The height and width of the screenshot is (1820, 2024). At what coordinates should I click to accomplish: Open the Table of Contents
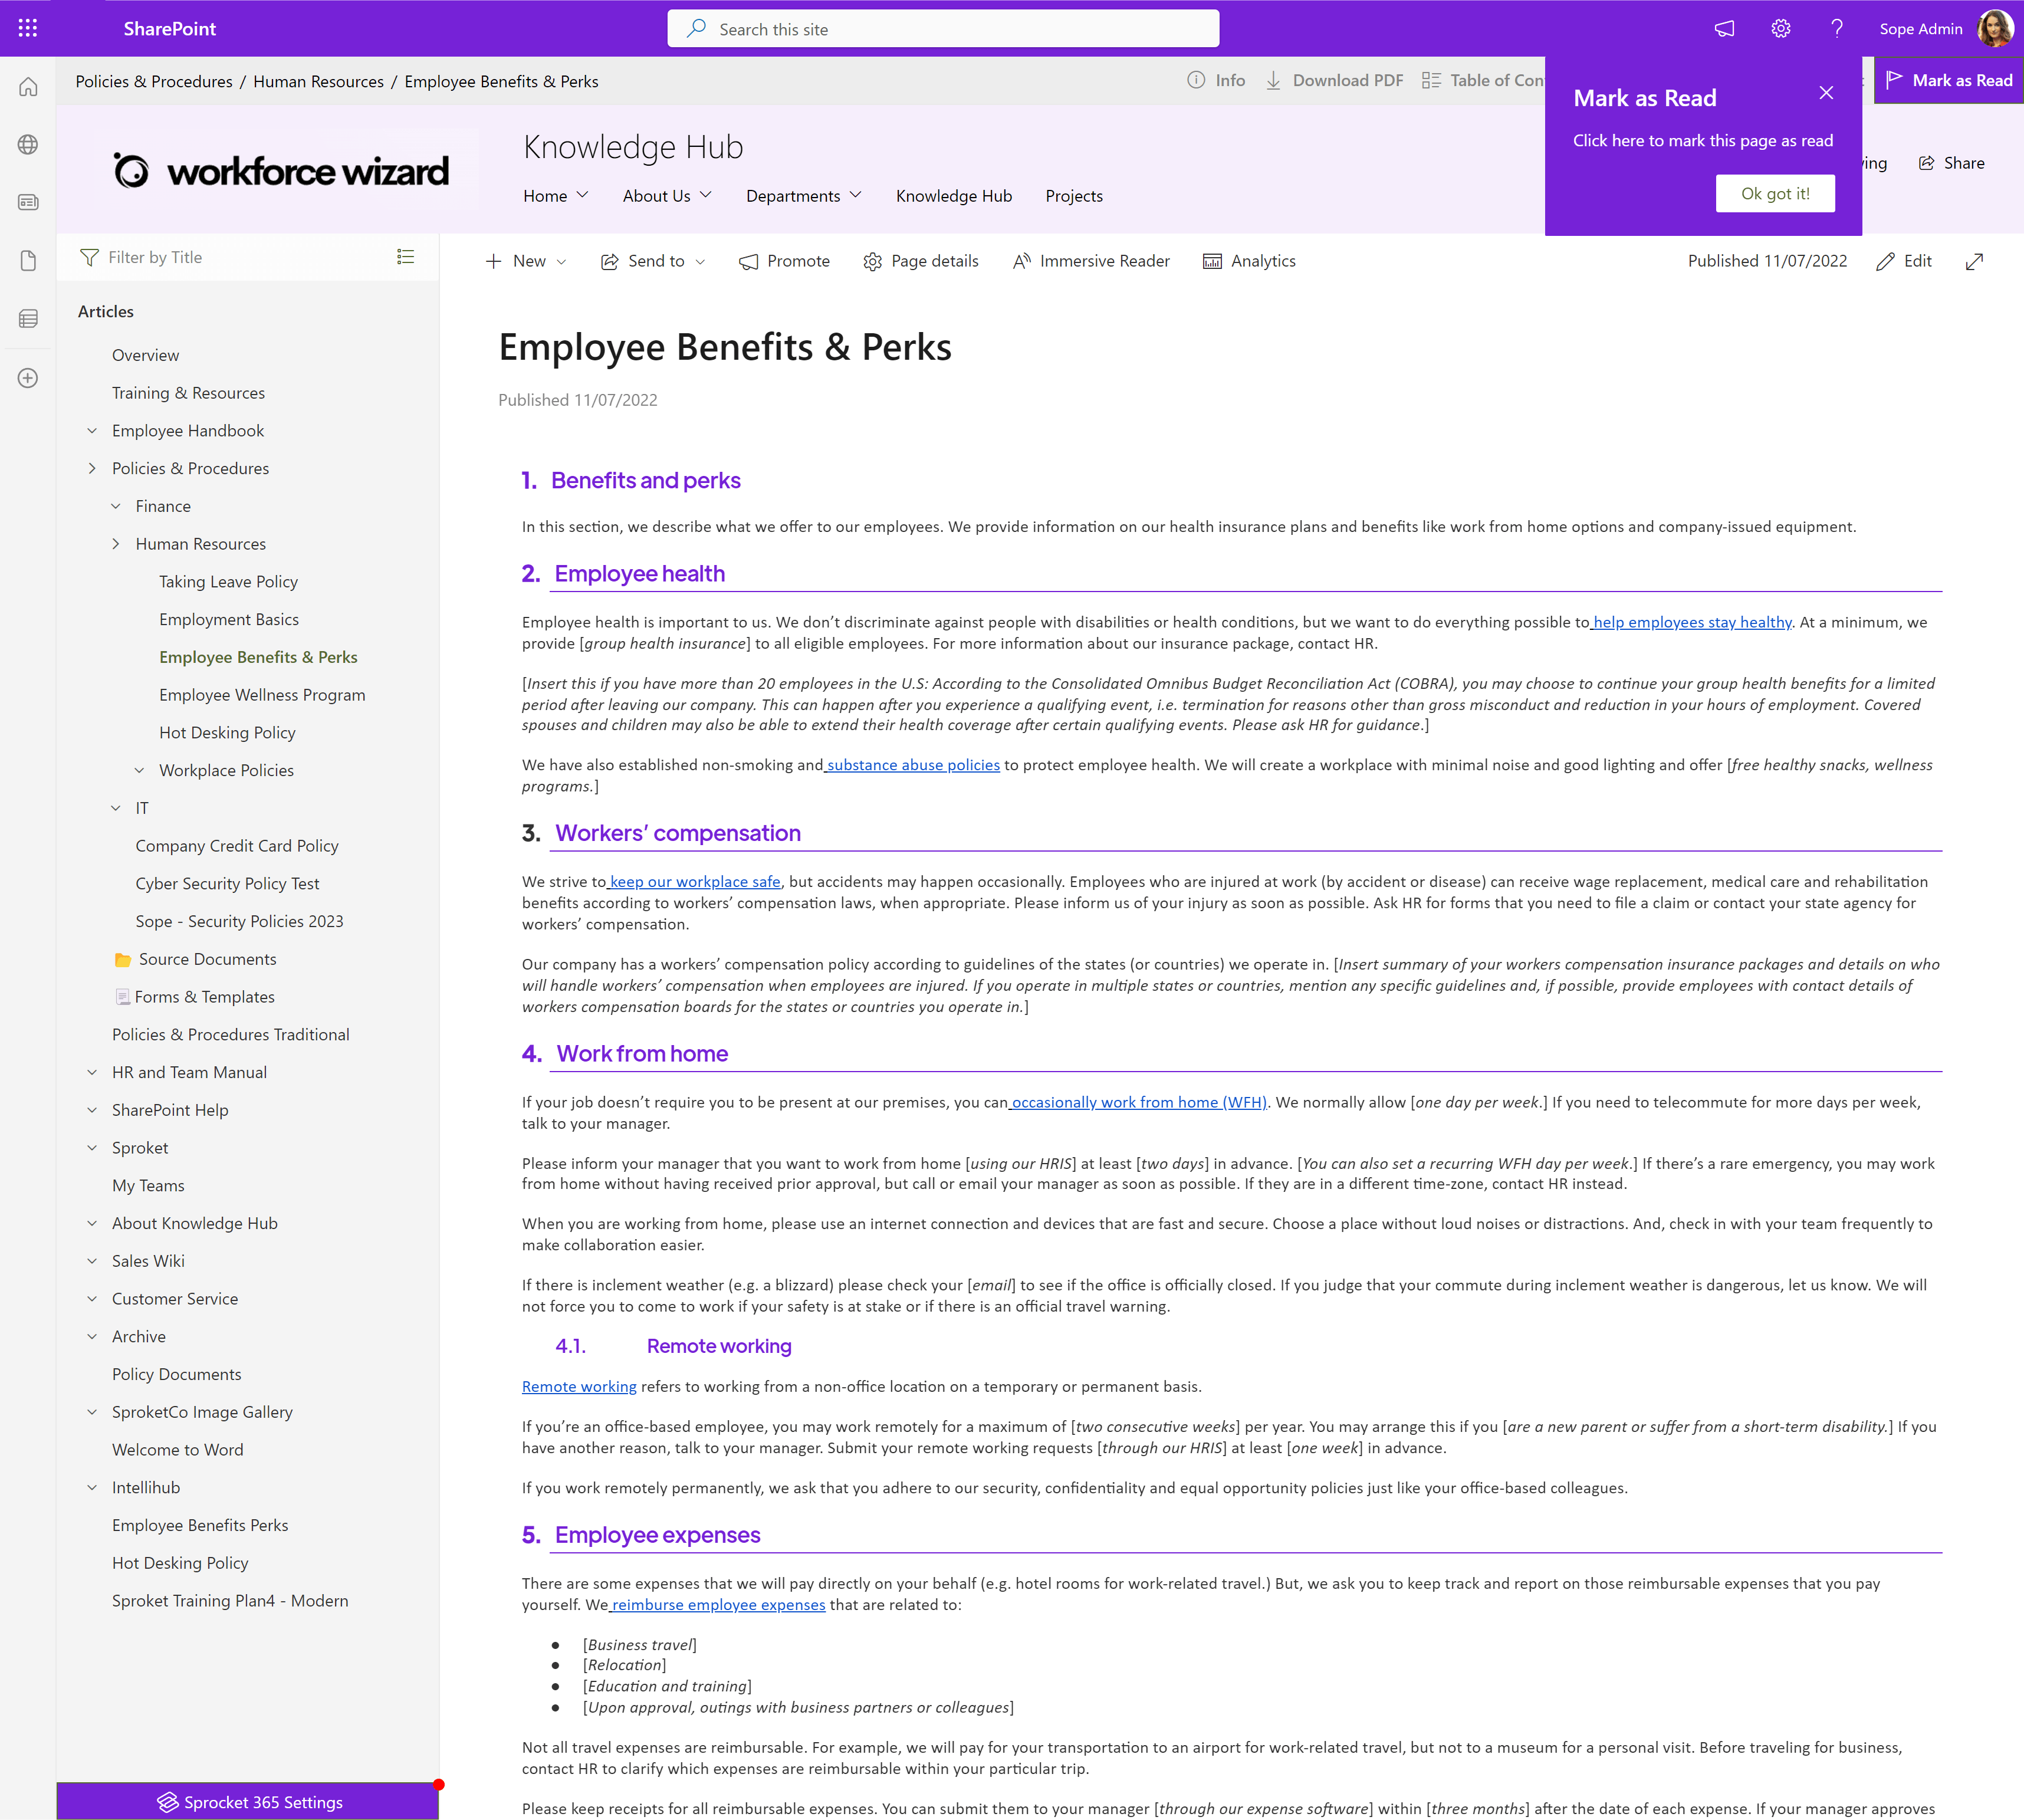click(x=1483, y=80)
